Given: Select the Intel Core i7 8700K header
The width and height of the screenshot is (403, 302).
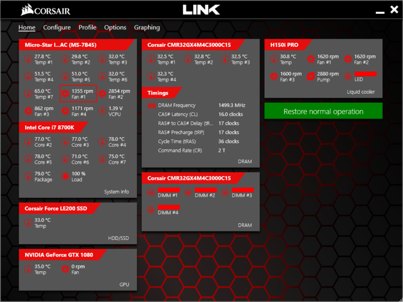Looking at the screenshot, I should [54, 127].
